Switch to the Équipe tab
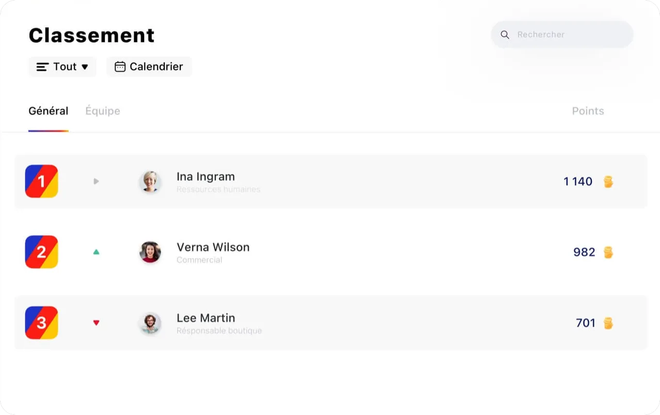660x415 pixels. (x=102, y=110)
